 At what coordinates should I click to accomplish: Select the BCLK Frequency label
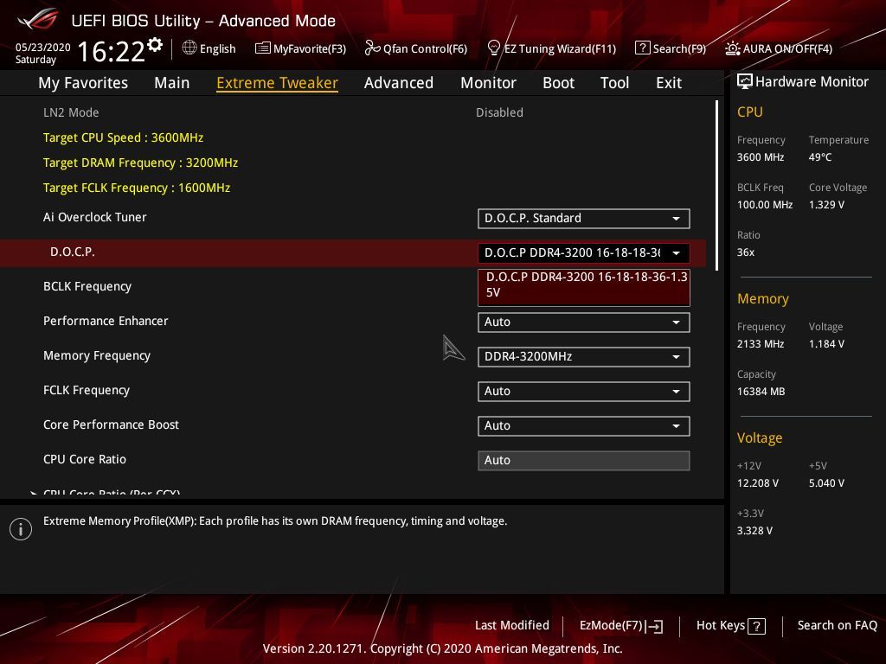[x=87, y=287]
